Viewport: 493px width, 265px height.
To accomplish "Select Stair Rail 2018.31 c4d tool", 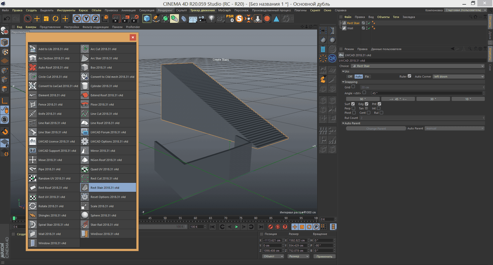I will (108, 225).
